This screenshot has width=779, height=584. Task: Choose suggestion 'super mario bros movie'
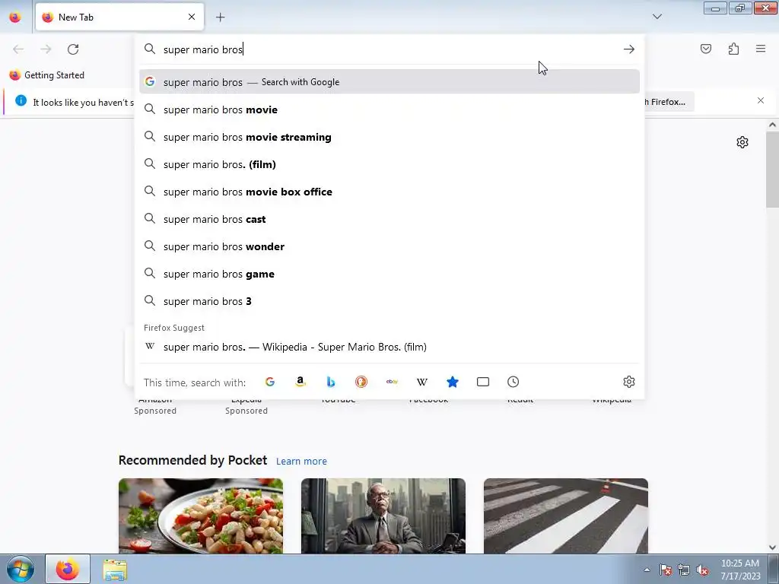(389, 109)
